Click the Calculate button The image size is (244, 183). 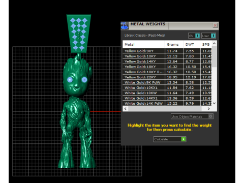coord(170,139)
